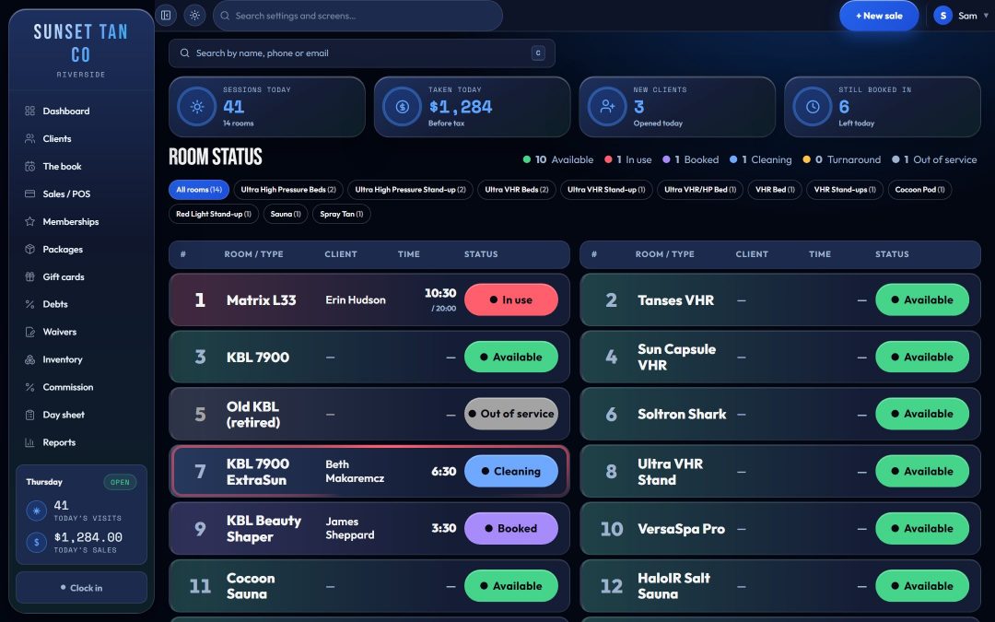
Task: Open Dashboard from sidebar icon
Action: [29, 111]
